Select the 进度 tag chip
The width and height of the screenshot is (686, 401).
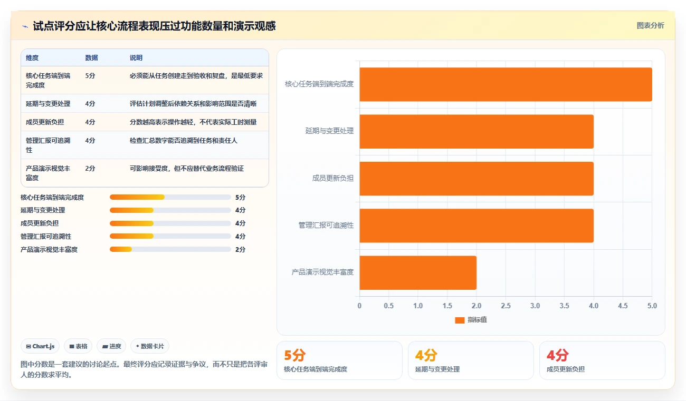click(x=111, y=346)
